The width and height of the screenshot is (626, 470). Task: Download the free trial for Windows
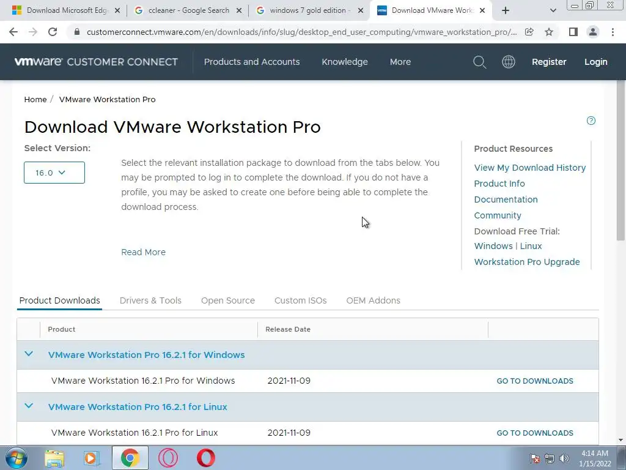click(493, 246)
